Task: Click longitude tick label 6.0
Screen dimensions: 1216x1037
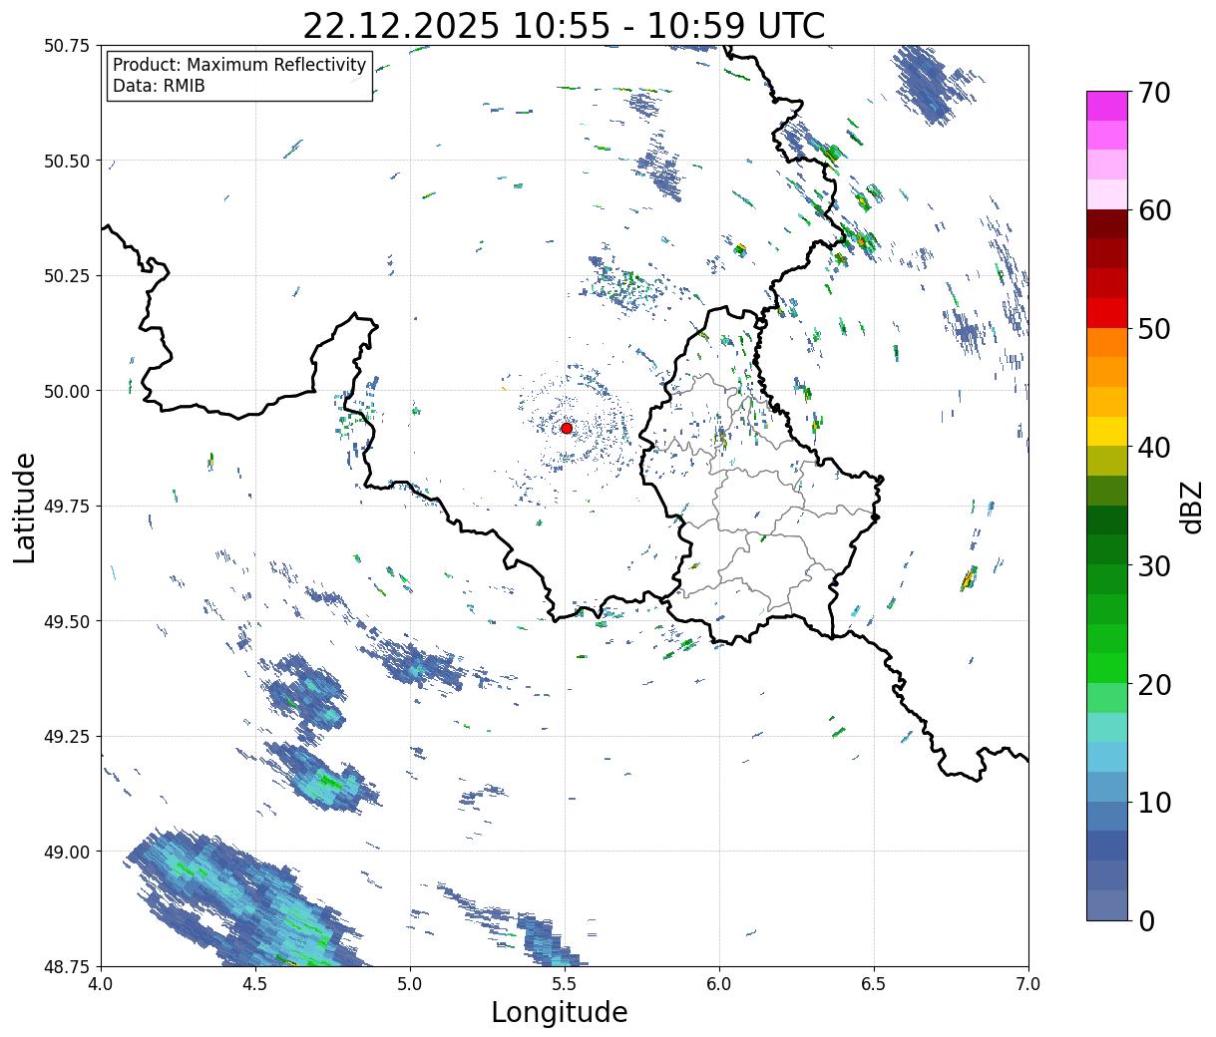Action: point(719,984)
